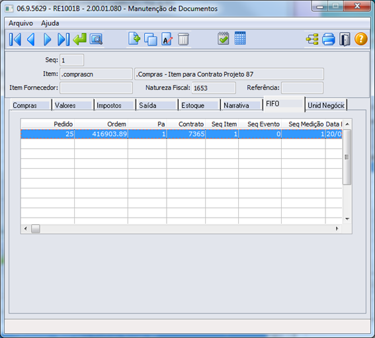375x338 pixels.
Task: Open the blue calendar grid icon
Action: 240,38
